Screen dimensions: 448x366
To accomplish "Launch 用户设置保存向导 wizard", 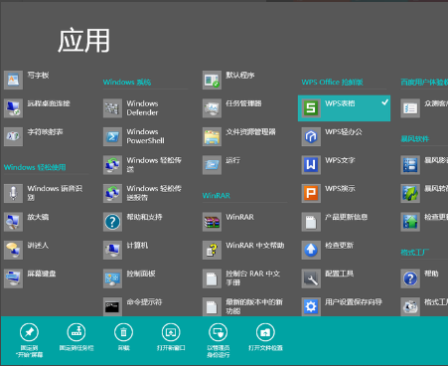I will click(x=342, y=306).
